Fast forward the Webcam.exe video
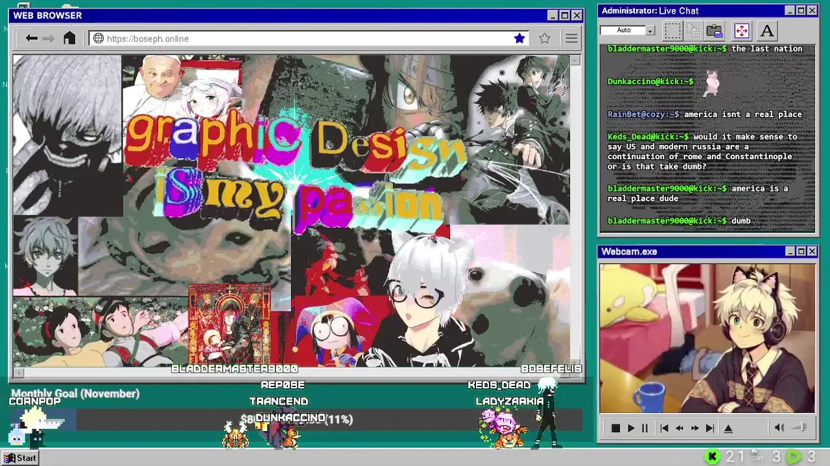Image resolution: width=830 pixels, height=466 pixels. [694, 428]
